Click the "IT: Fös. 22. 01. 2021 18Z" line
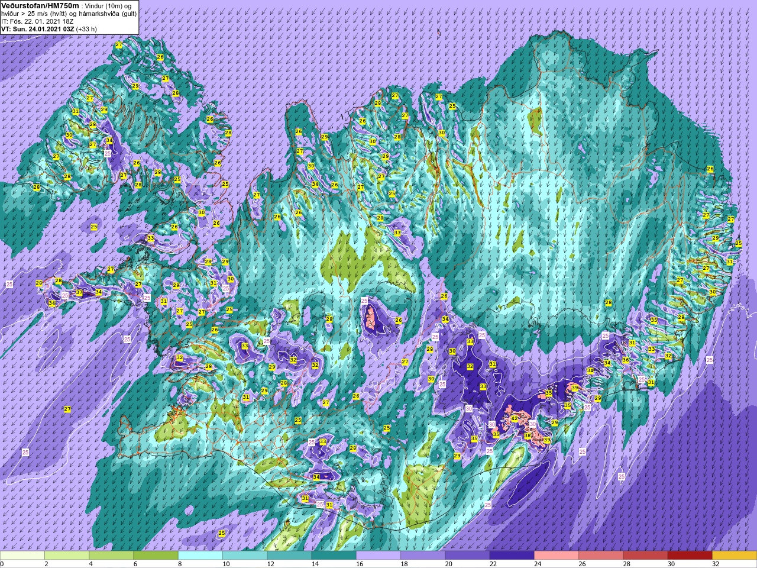 [37, 21]
